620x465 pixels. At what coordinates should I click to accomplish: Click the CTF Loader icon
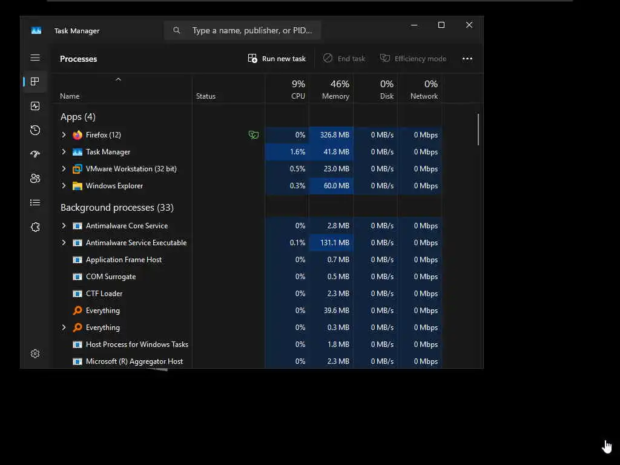coord(77,294)
